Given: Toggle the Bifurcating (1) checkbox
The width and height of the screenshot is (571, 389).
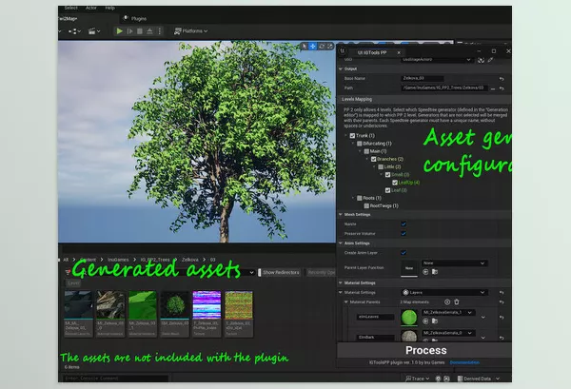Looking at the screenshot, I should pos(360,144).
